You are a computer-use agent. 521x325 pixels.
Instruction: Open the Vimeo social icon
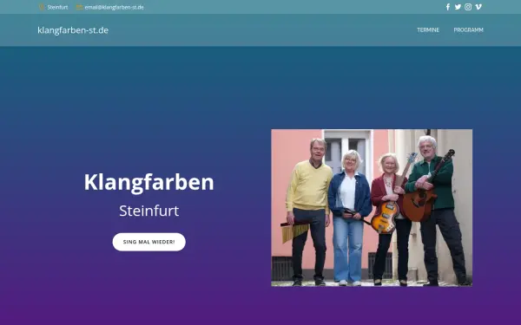[478, 7]
